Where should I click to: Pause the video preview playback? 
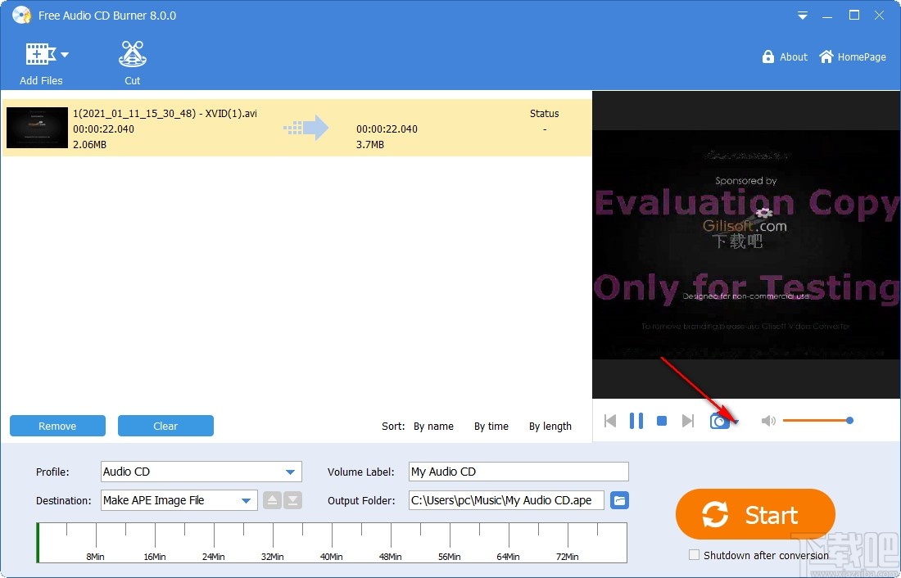pos(636,420)
